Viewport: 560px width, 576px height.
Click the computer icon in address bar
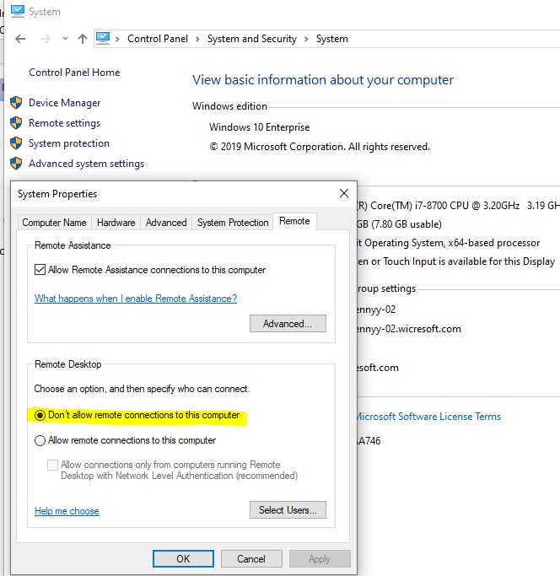(x=103, y=38)
